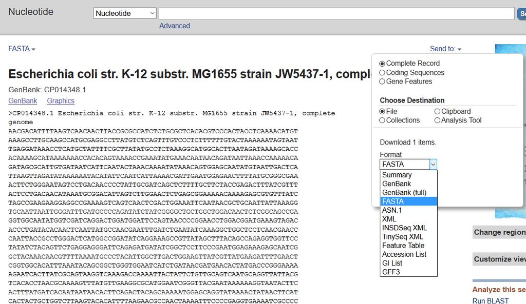This screenshot has height=304, width=526.
Task: Click the search query input field
Action: coord(336,13)
